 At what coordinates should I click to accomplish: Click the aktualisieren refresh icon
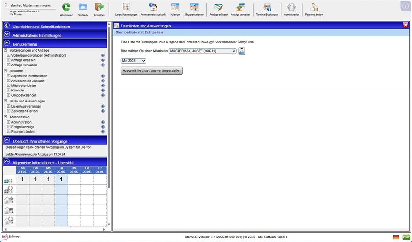(66, 7)
